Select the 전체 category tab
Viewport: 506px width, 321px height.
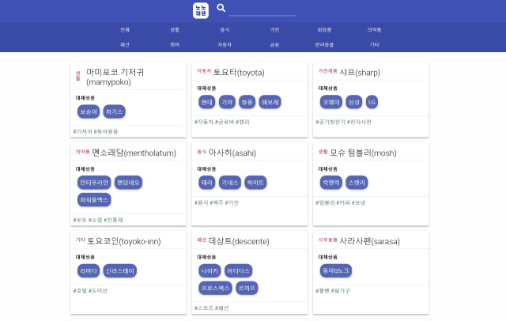125,29
